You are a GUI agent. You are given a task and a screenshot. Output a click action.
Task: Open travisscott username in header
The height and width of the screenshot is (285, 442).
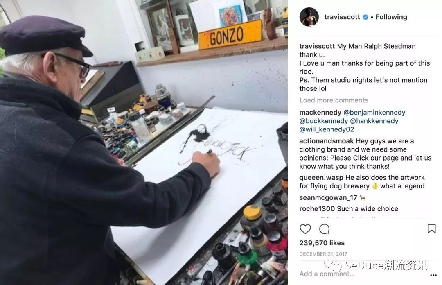click(342, 17)
